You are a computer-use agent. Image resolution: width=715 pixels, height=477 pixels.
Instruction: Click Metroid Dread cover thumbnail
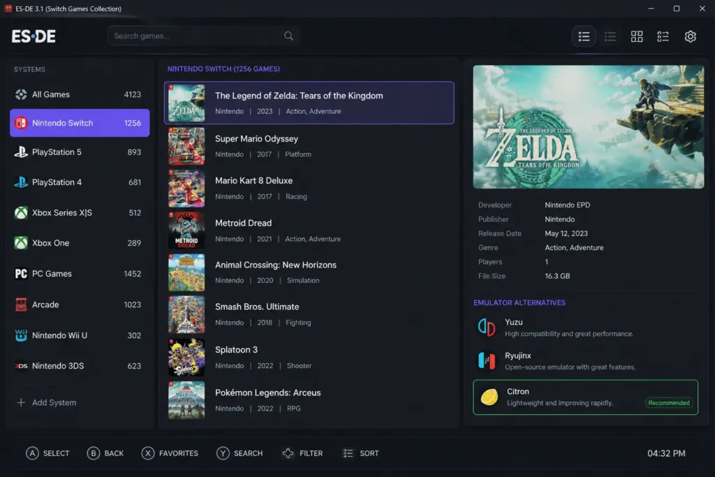coord(186,230)
